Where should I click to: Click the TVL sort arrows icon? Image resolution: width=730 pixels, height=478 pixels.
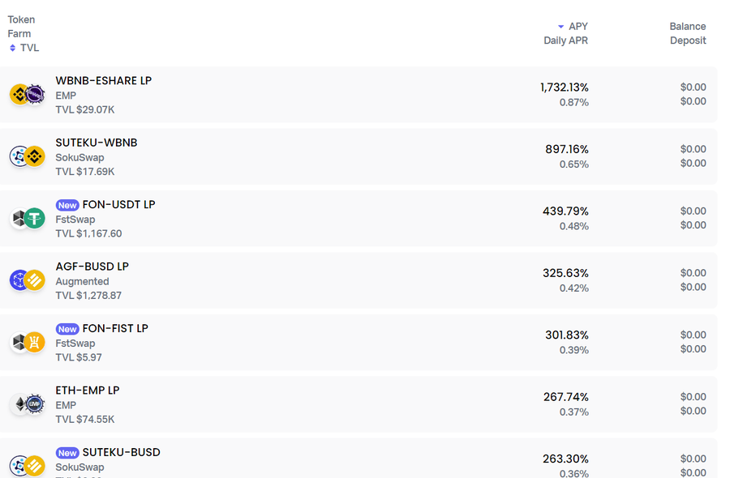pos(12,48)
